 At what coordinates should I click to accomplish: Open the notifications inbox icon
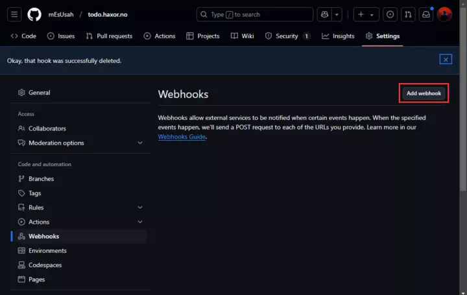(x=426, y=14)
